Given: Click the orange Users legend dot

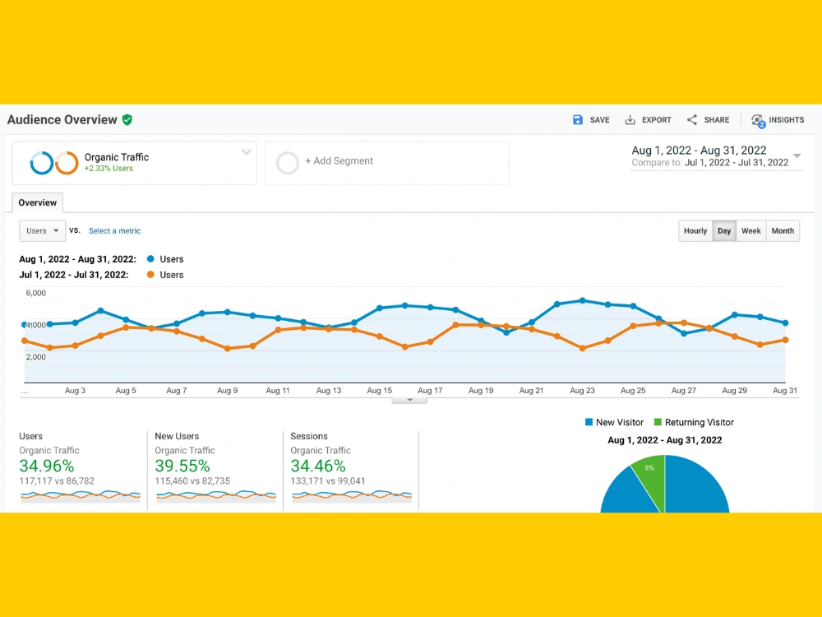Looking at the screenshot, I should (151, 275).
